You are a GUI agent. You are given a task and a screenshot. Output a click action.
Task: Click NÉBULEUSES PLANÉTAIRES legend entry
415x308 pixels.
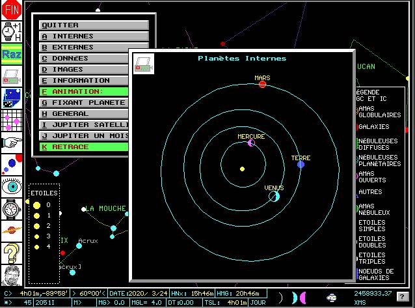tap(379, 160)
